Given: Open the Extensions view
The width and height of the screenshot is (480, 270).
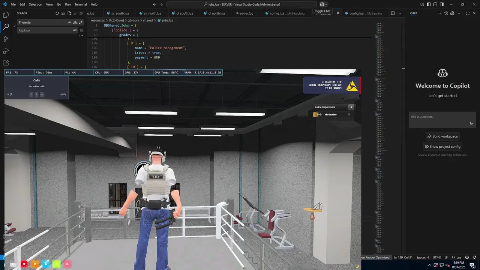Looking at the screenshot, I should [6, 63].
